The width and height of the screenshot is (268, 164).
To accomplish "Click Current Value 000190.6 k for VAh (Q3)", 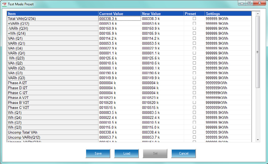I will tap(120, 73).
